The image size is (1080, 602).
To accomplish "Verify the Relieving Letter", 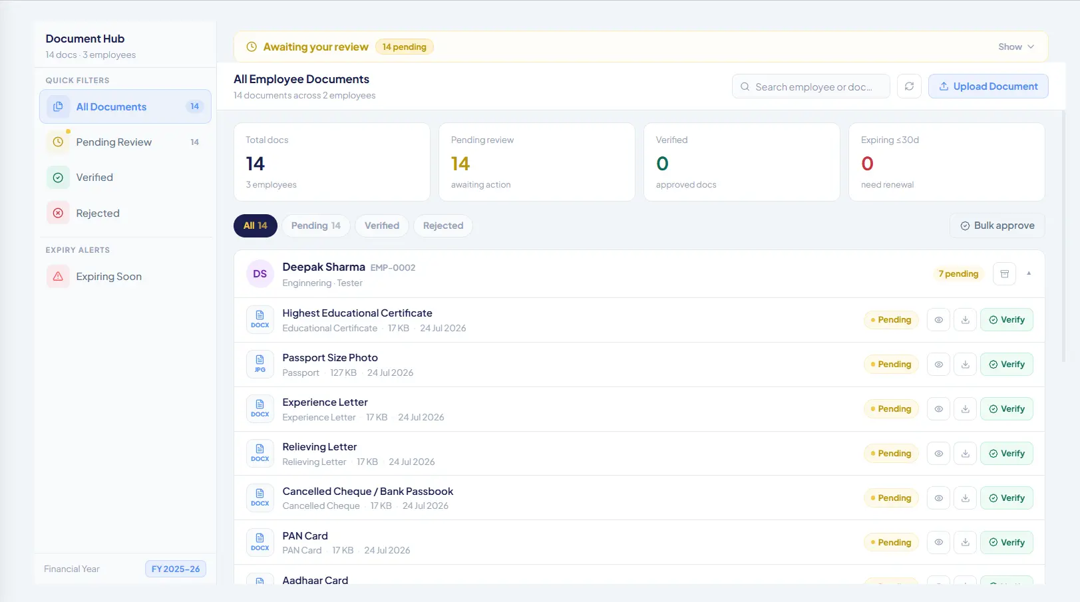I will [x=1007, y=454].
